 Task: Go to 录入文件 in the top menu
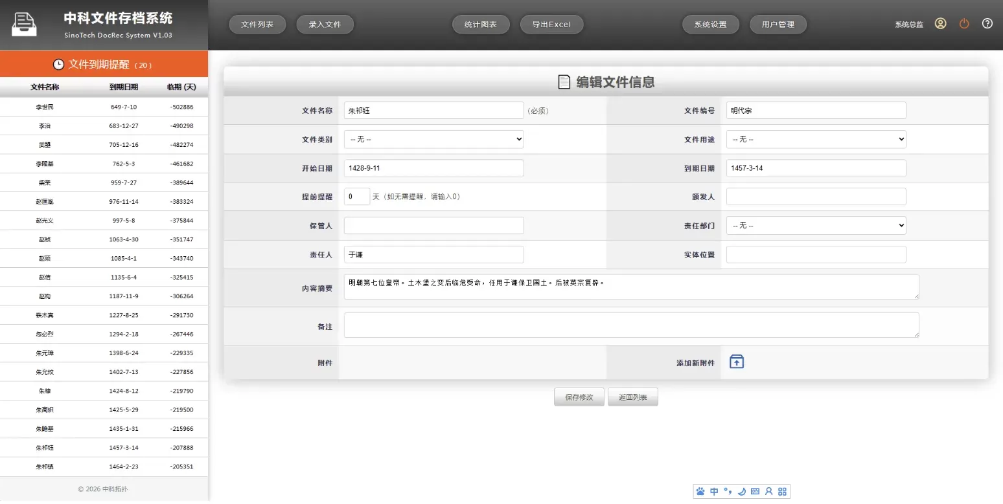tap(325, 25)
